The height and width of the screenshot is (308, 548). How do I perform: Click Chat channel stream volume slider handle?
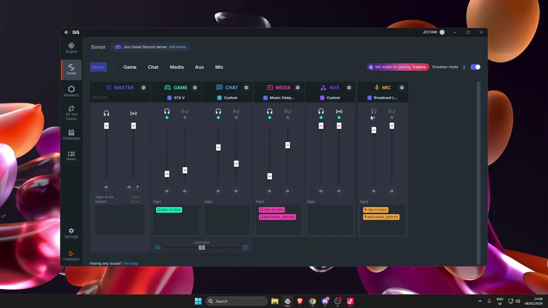(236, 164)
